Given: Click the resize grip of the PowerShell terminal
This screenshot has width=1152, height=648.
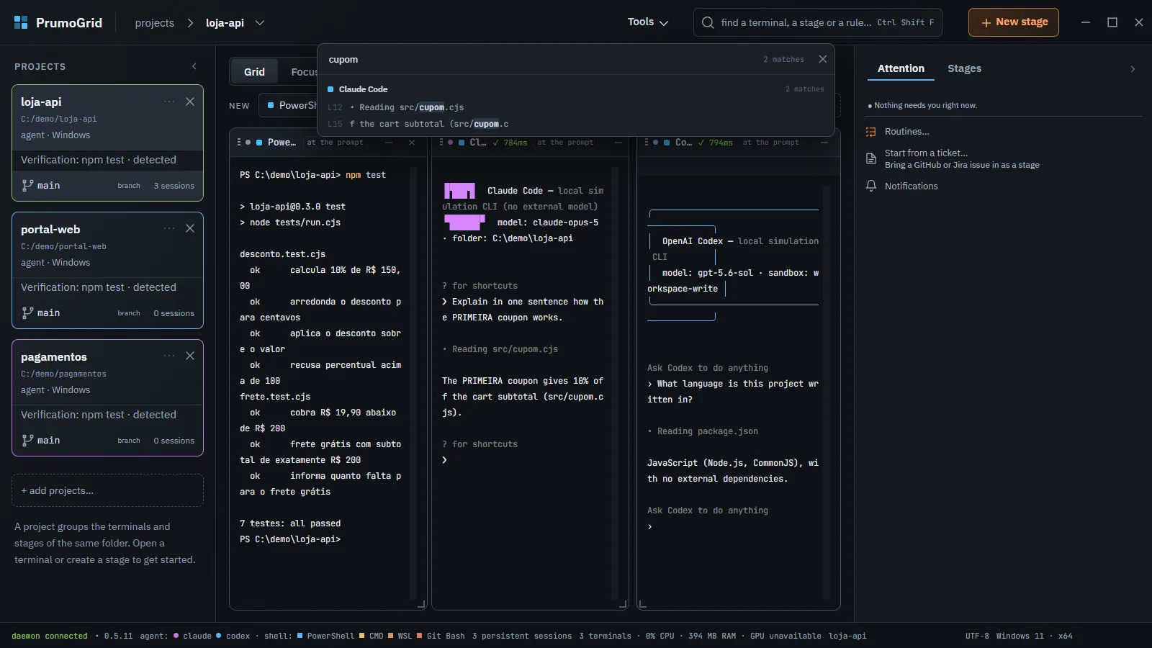Looking at the screenshot, I should [421, 604].
